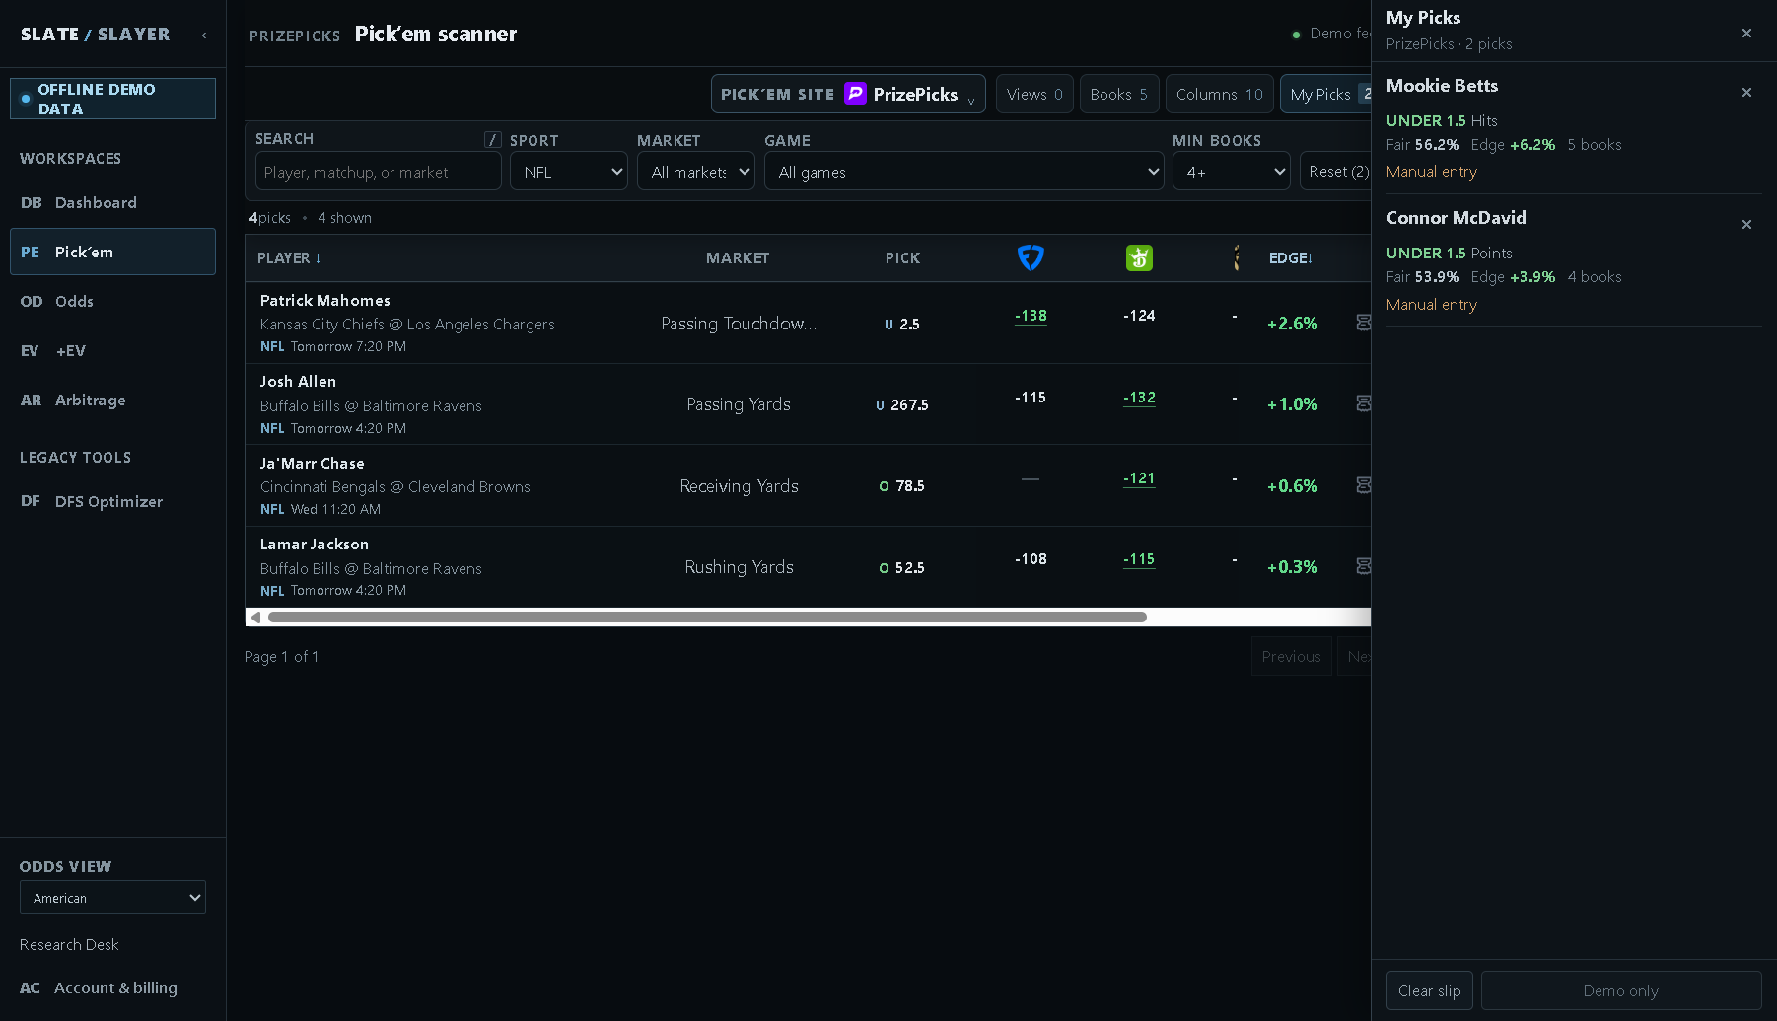1777x1021 pixels.
Task: Select the Pick'em workspace
Action: 112,252
